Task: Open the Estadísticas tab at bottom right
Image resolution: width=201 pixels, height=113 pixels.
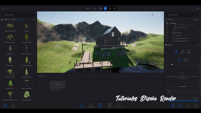Action: (x=195, y=105)
